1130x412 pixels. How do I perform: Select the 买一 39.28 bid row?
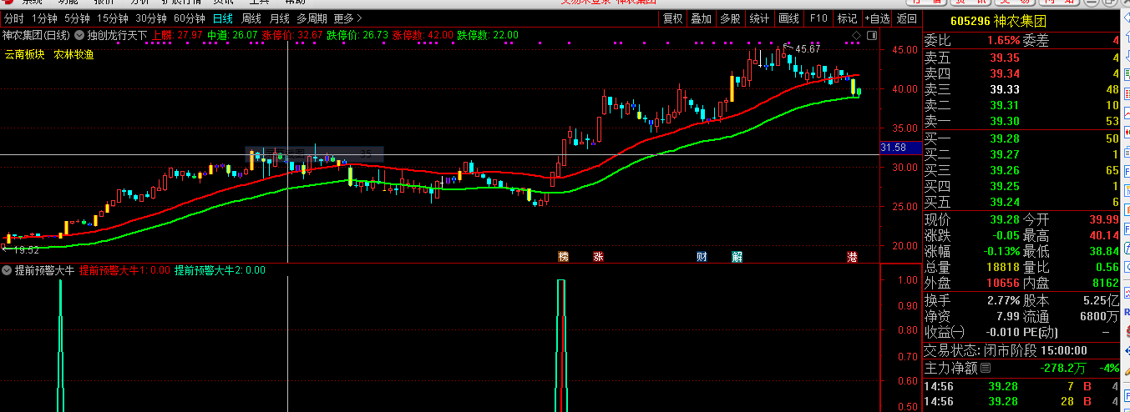[x=1021, y=138]
